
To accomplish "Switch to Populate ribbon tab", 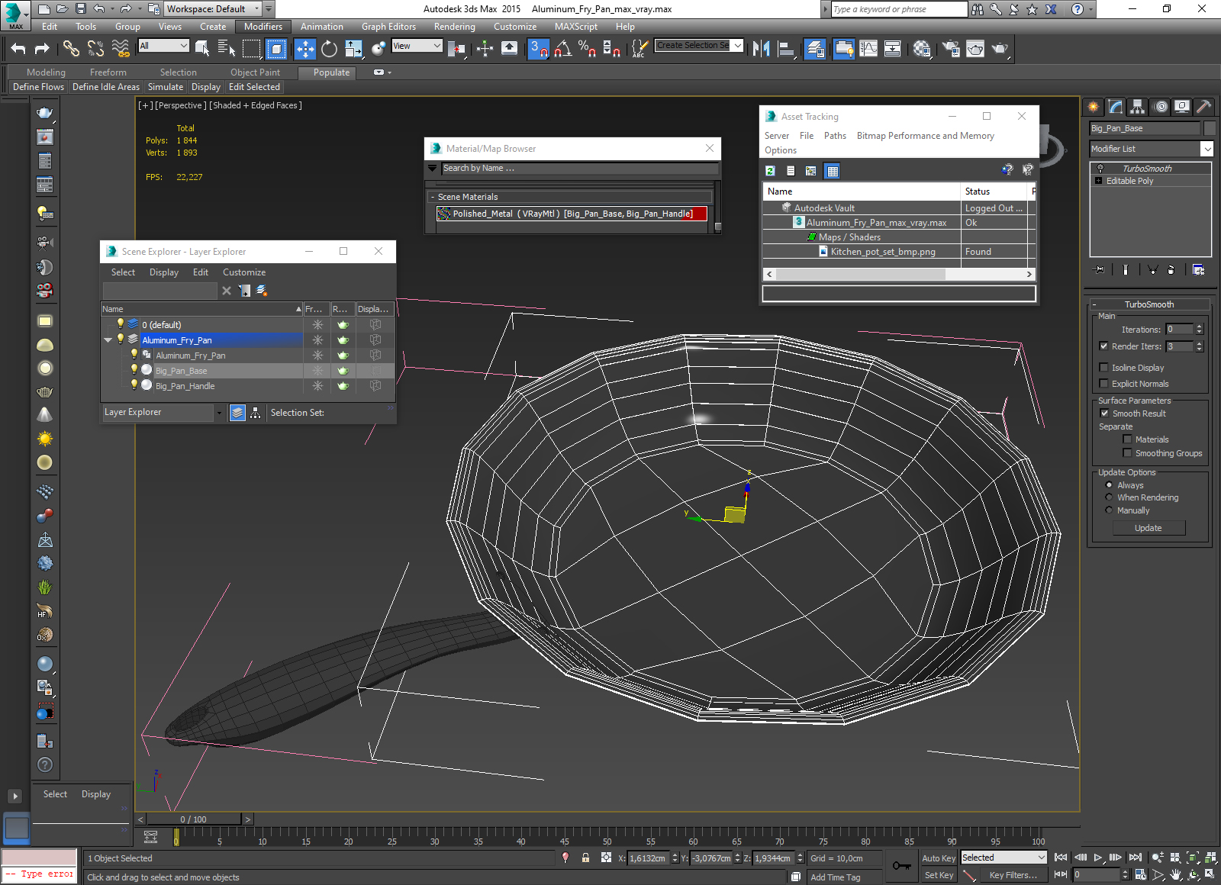I will click(331, 72).
